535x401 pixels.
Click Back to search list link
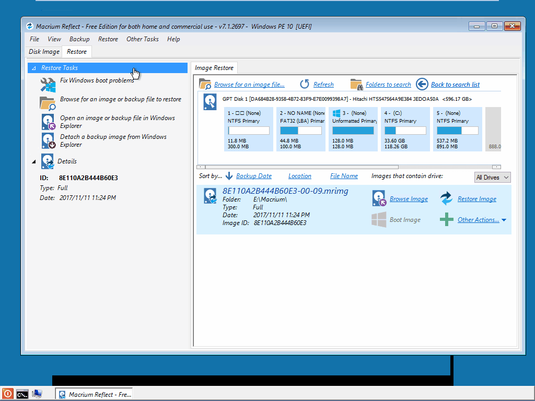coord(455,85)
